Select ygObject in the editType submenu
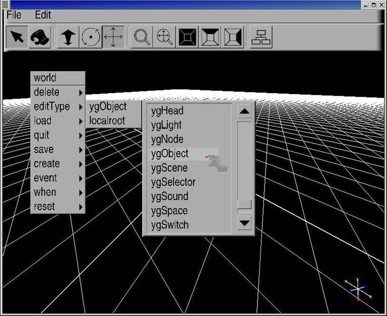 point(114,107)
